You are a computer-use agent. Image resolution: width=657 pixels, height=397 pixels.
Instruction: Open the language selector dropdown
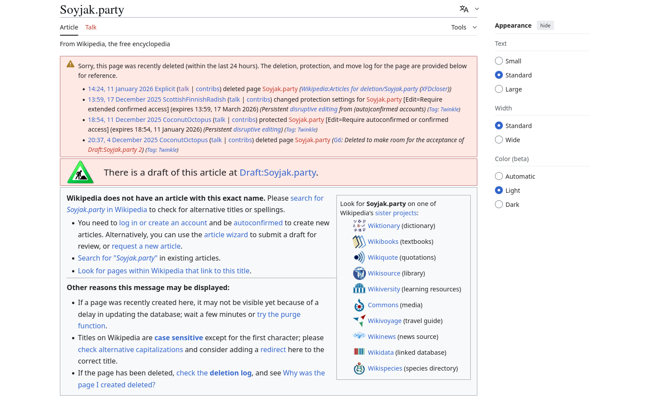click(469, 9)
